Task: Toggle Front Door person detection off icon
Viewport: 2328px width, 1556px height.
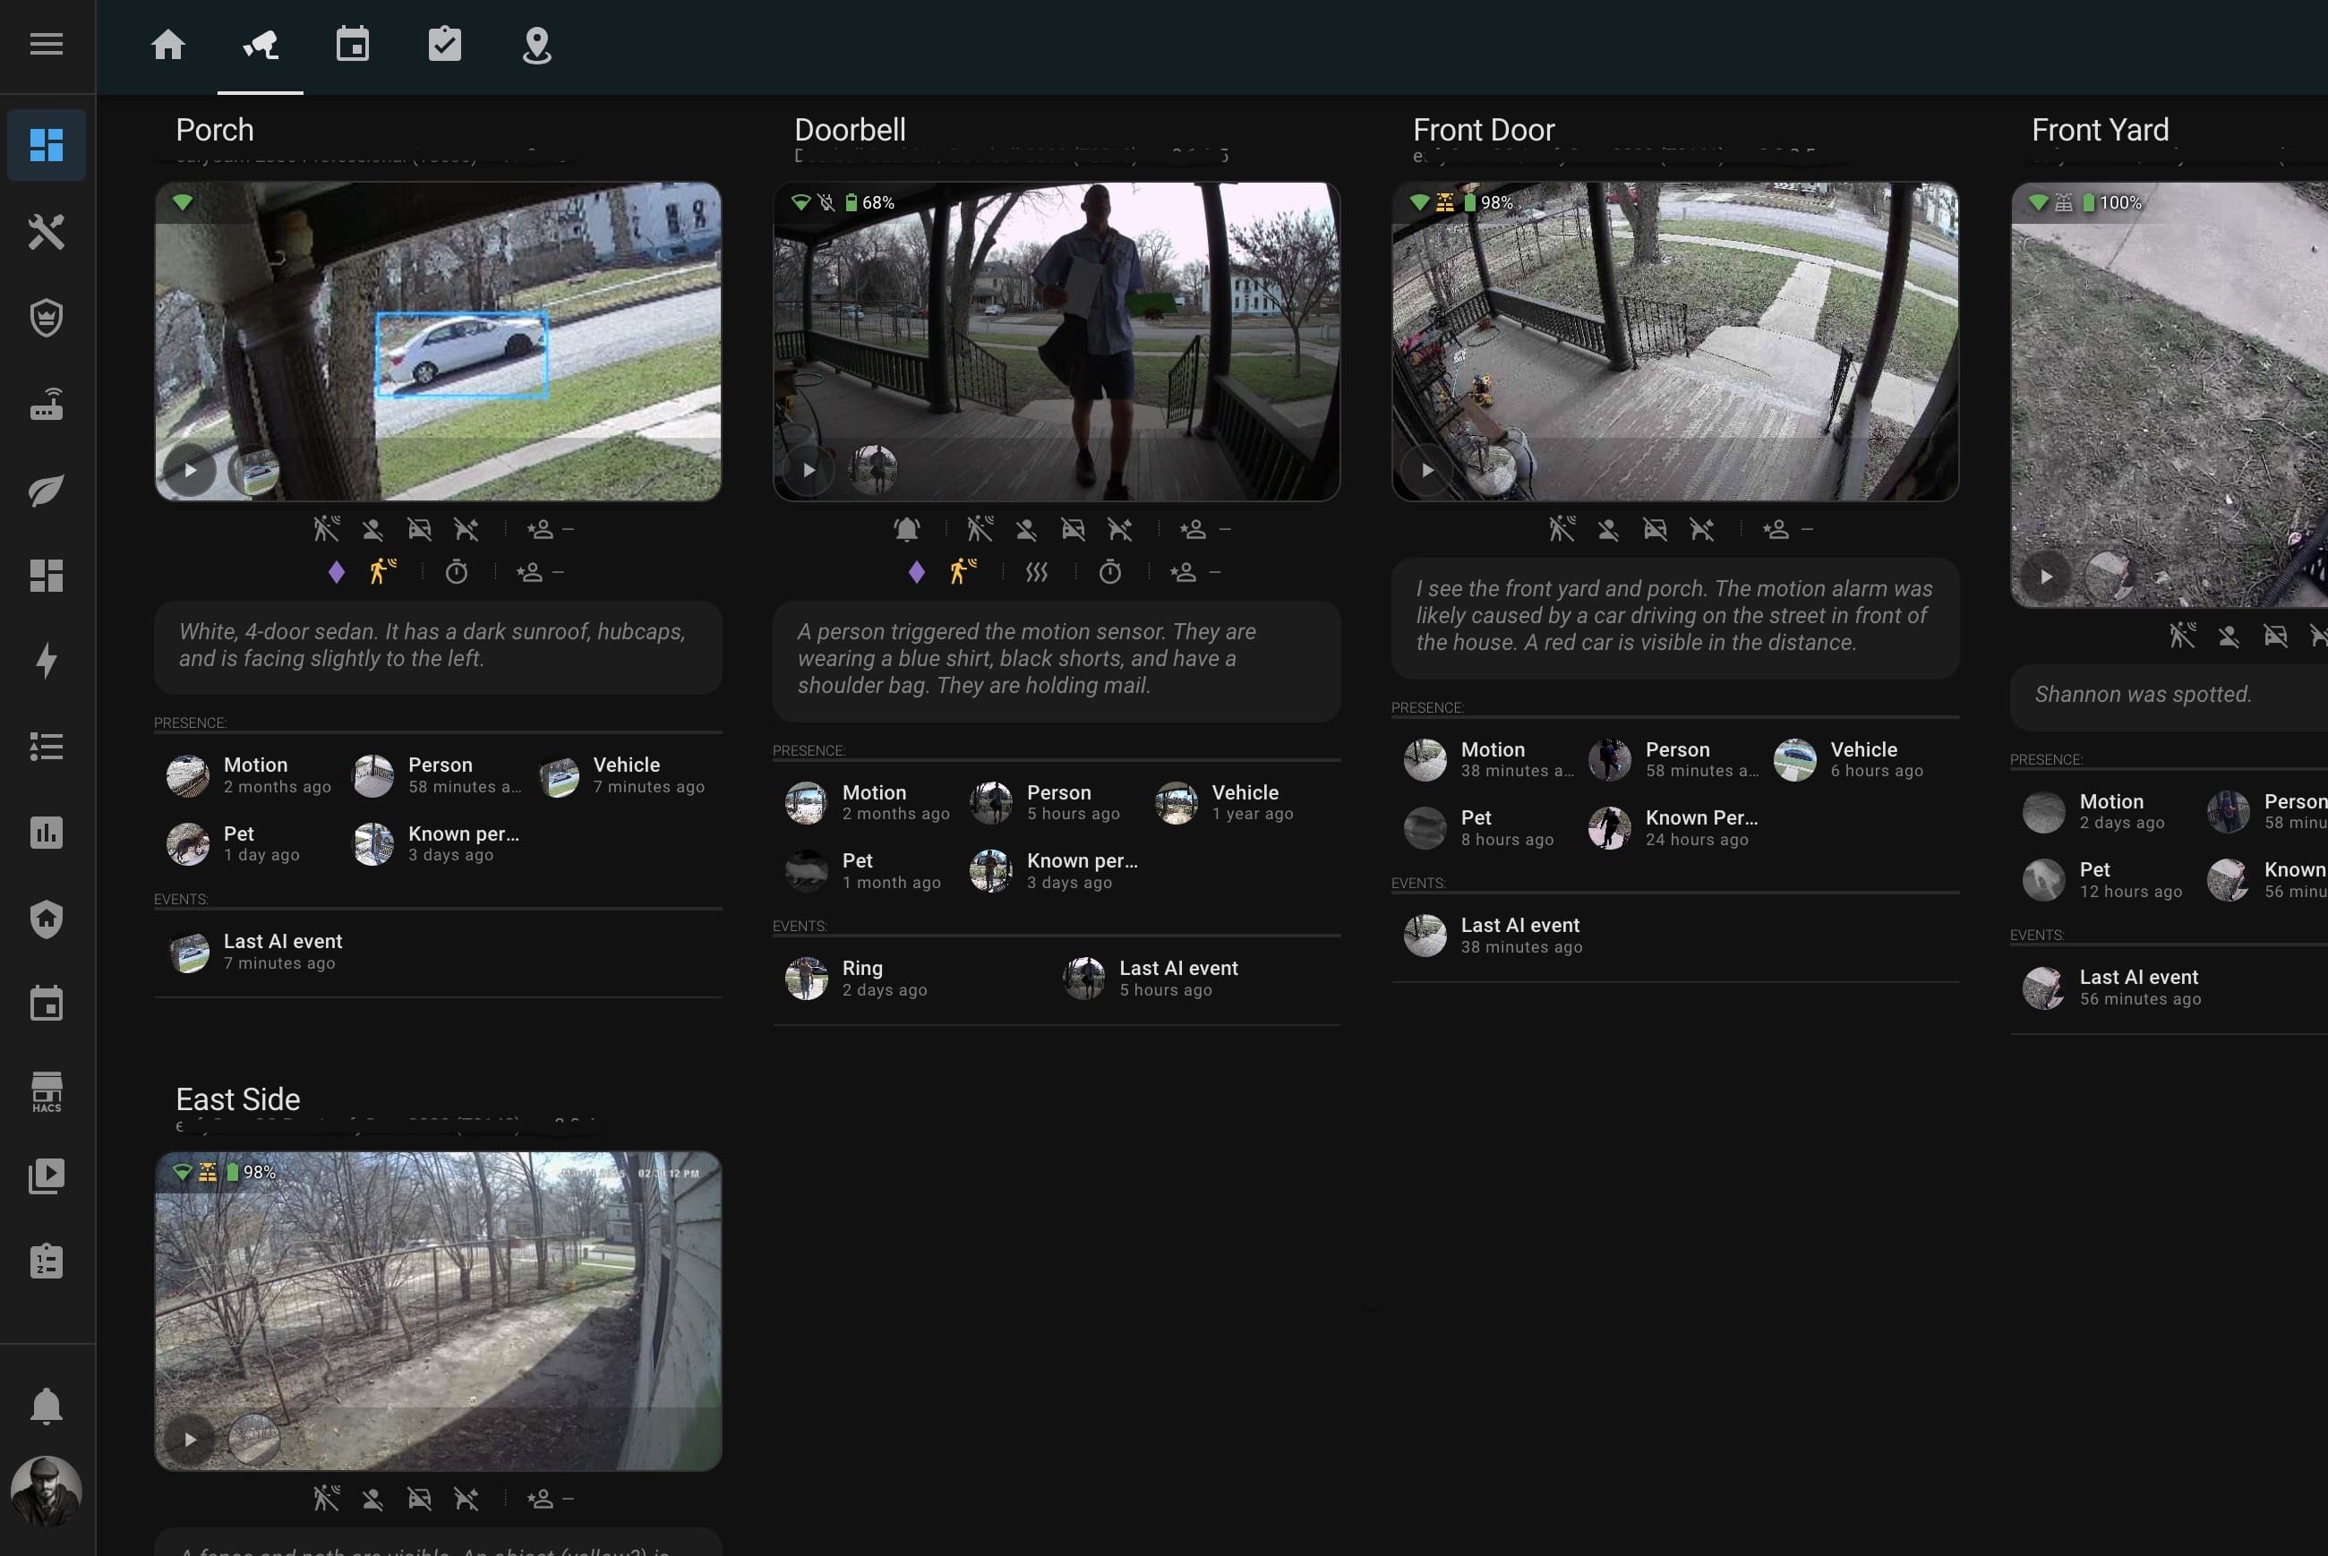Action: pyautogui.click(x=1609, y=530)
